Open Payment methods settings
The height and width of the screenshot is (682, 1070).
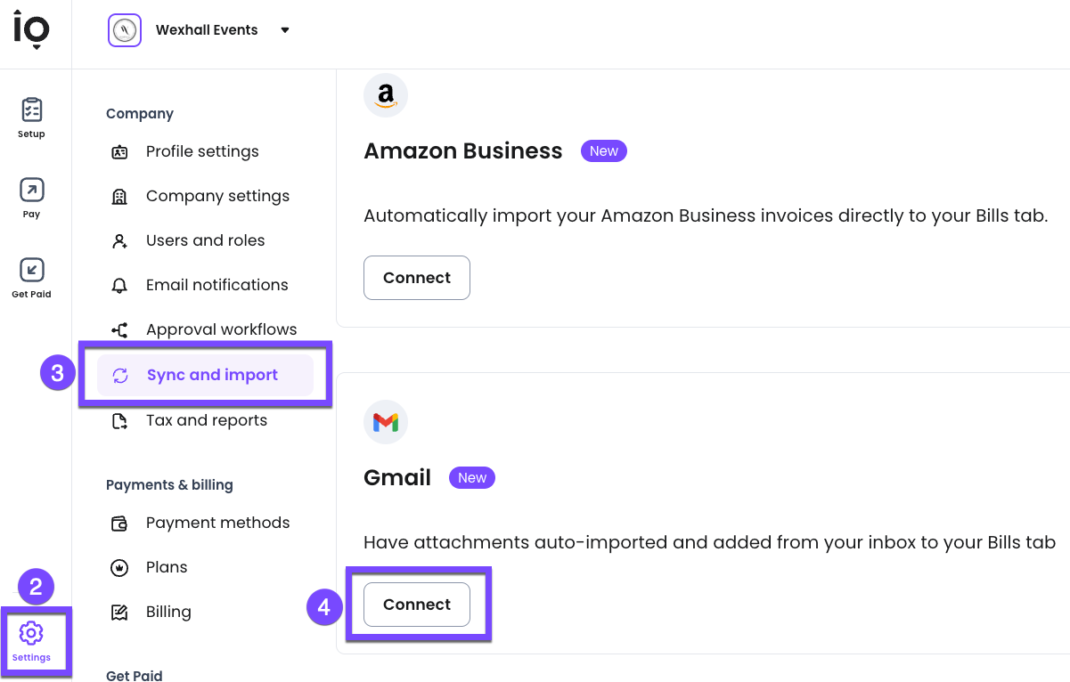(x=217, y=523)
